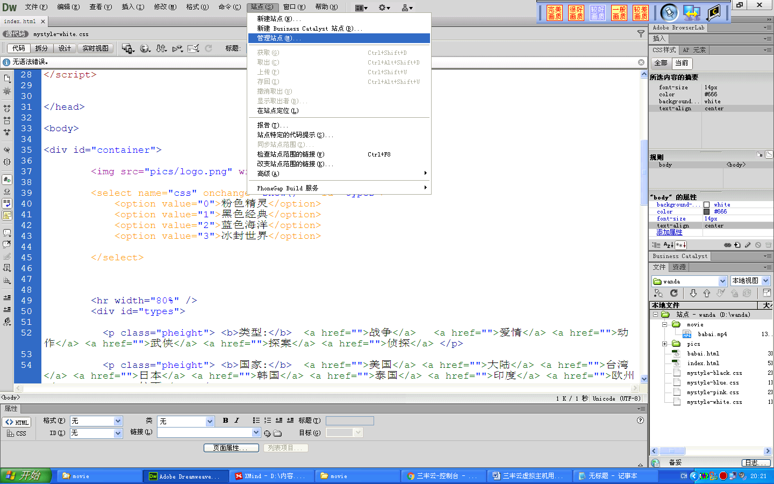Image resolution: width=774 pixels, height=484 pixels.
Task: Click unordered list icon in properties
Action: [x=256, y=421]
